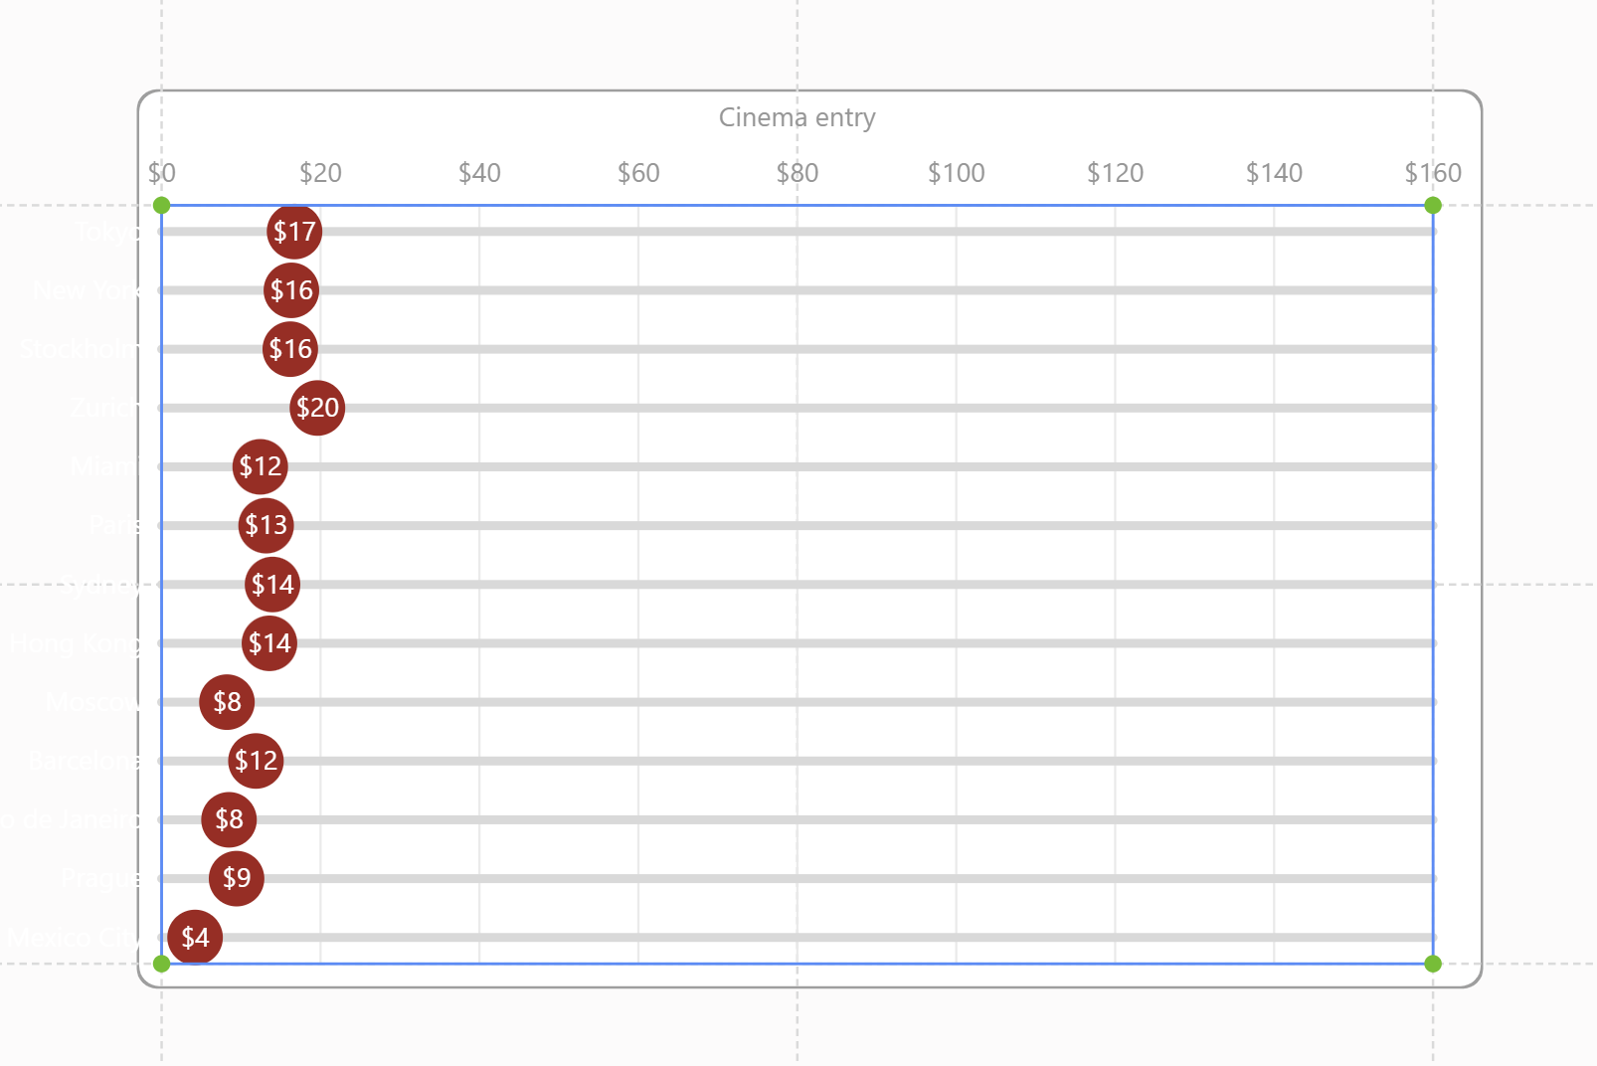
Task: Select the $13 Paris data marker
Action: pos(266,525)
